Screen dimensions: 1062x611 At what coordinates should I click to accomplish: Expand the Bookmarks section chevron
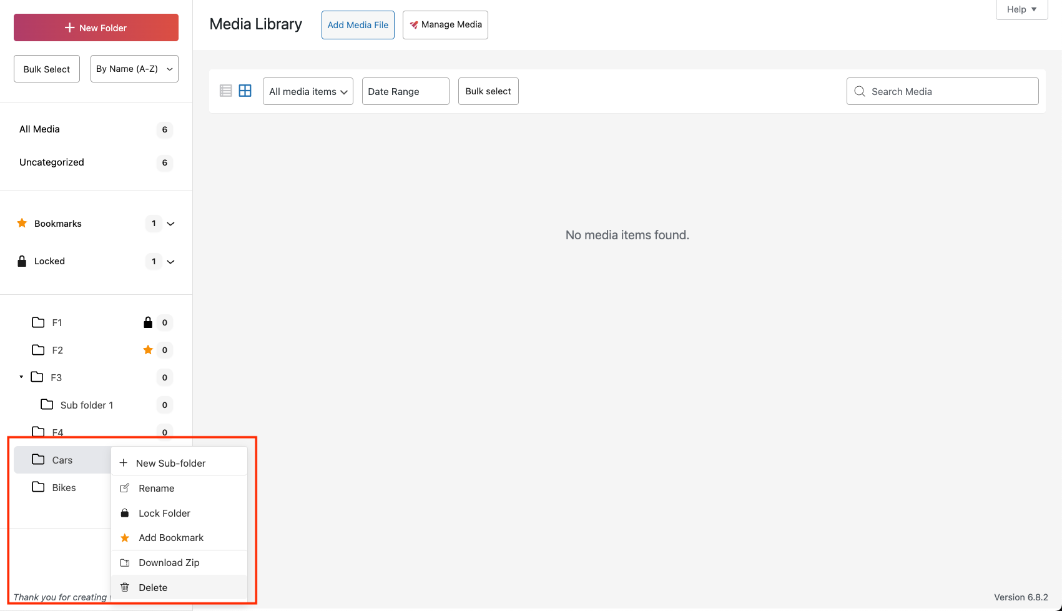click(x=170, y=223)
